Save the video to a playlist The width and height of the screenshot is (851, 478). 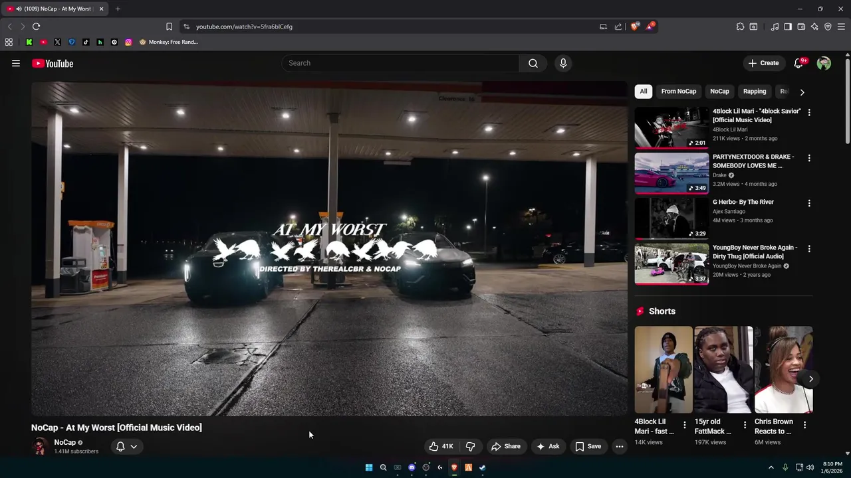click(588, 446)
